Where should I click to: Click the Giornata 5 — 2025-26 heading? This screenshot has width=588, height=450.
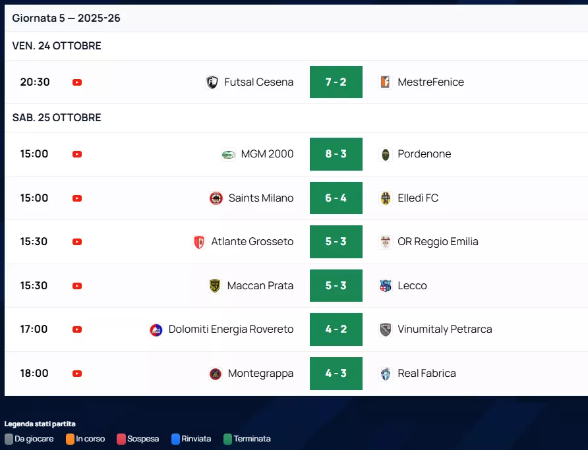click(x=66, y=18)
